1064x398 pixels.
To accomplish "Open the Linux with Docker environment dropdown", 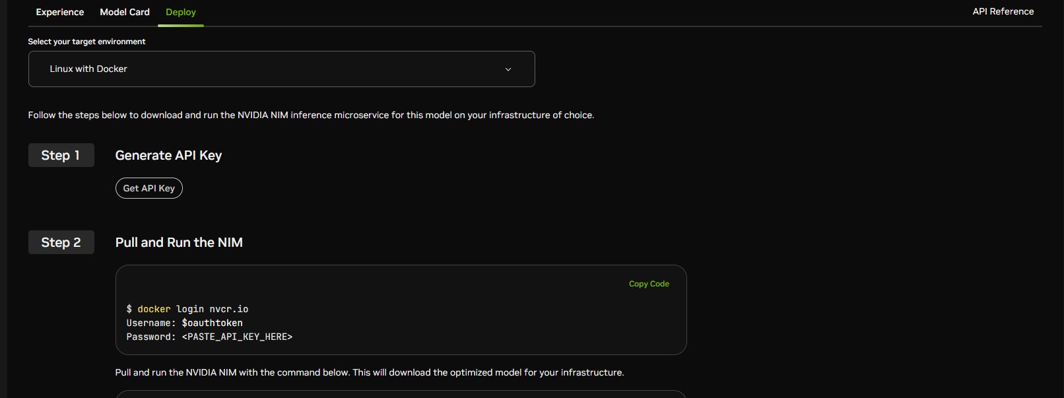I will click(281, 69).
